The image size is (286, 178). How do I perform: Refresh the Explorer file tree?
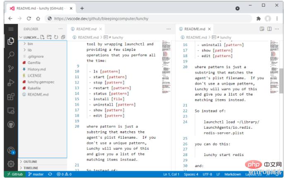point(56,37)
